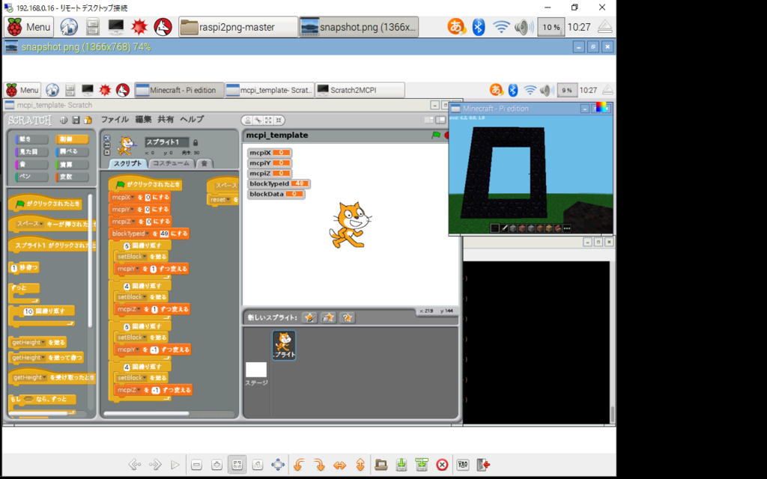Start slideshow from the viewer toolbar

pos(175,465)
